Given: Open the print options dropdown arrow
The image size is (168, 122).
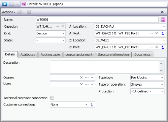Looking at the screenshot, I should point(24,12).
